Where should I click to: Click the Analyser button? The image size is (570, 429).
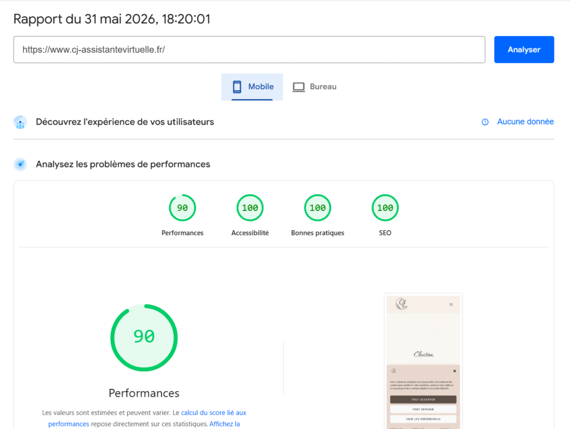point(524,50)
